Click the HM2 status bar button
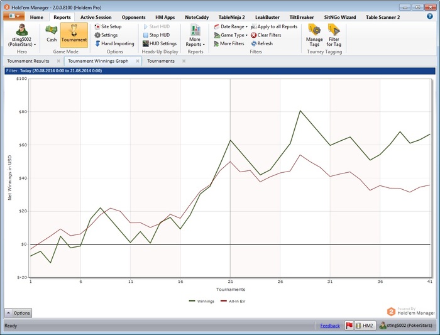The height and width of the screenshot is (335, 440). pos(365,326)
